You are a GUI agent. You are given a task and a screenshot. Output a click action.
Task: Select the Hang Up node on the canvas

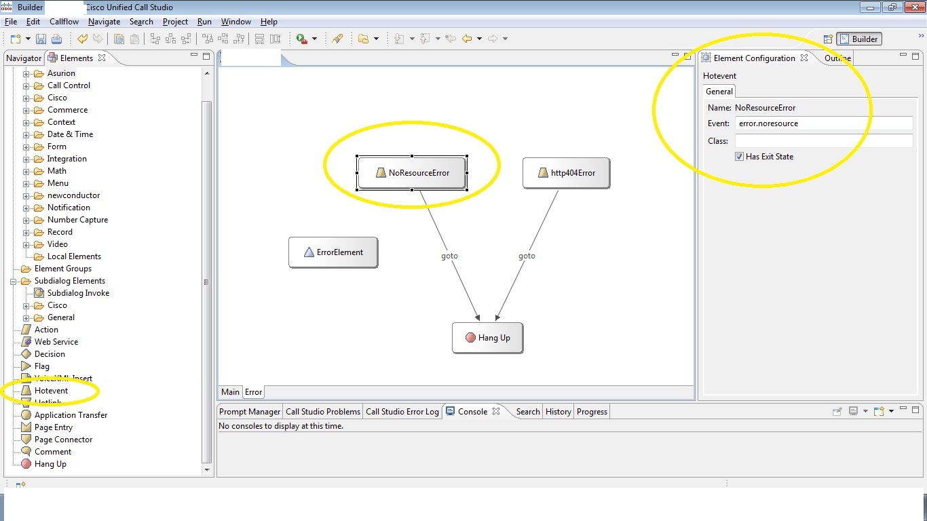(x=487, y=338)
